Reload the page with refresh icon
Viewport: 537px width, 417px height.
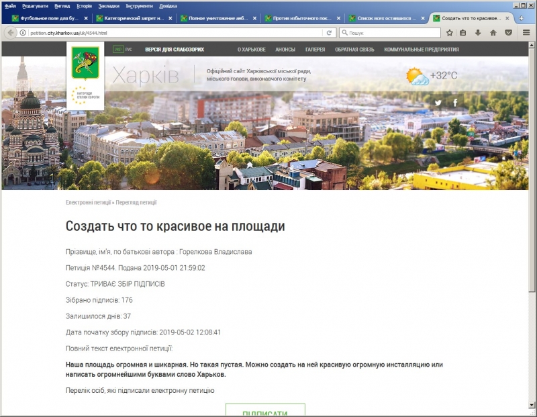(329, 32)
